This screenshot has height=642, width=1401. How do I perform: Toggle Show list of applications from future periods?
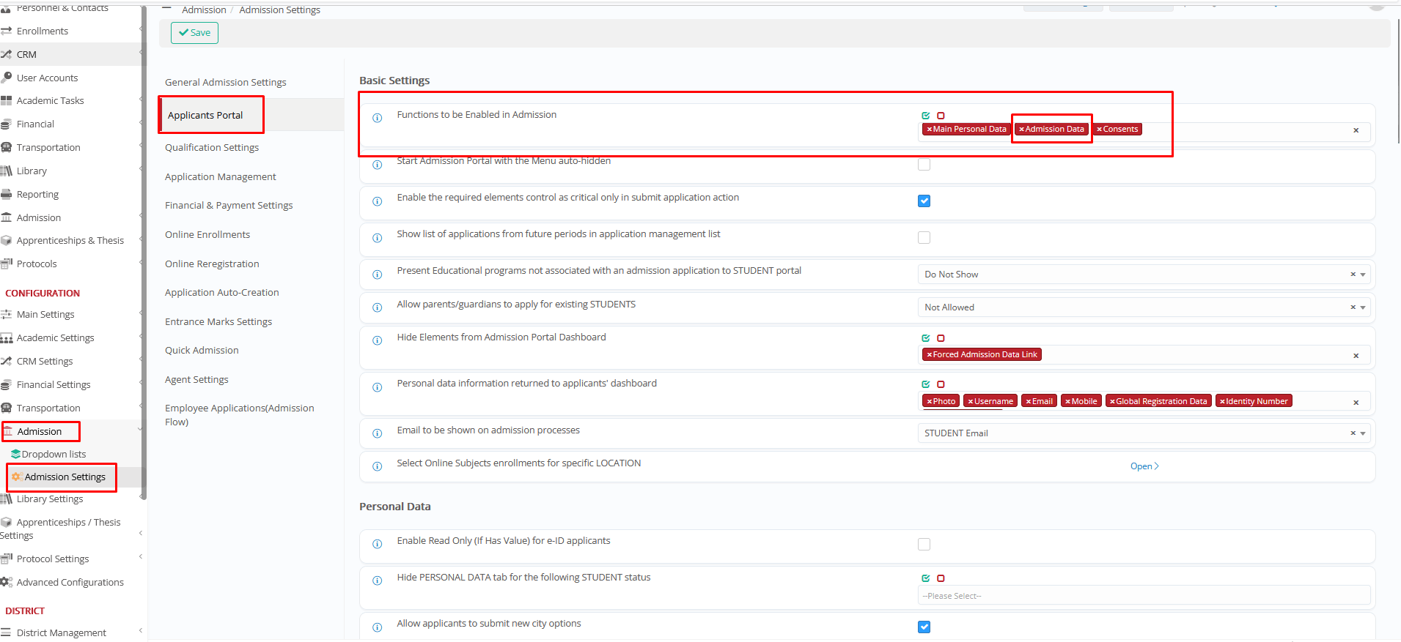[x=924, y=238]
